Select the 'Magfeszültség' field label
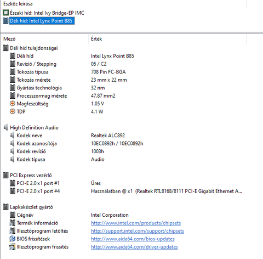The width and height of the screenshot is (263, 259). (x=32, y=104)
